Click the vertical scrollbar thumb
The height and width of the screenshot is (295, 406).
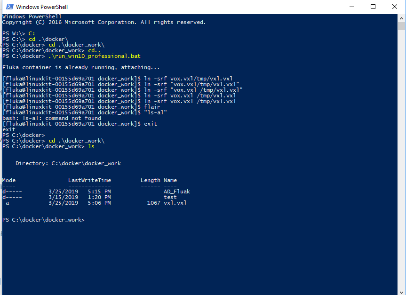[401, 26]
